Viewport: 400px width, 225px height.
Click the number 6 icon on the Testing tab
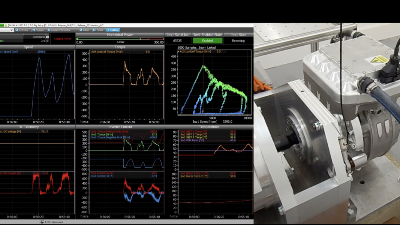108,30
